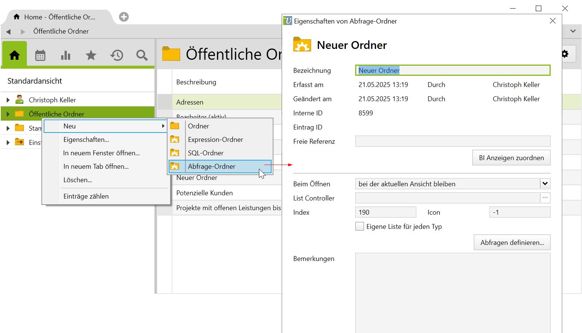Choose 'Eigenschaften...' from the context menu

click(x=86, y=140)
